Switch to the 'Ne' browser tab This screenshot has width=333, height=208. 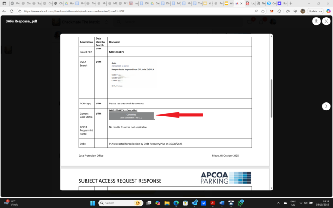tap(261, 3)
